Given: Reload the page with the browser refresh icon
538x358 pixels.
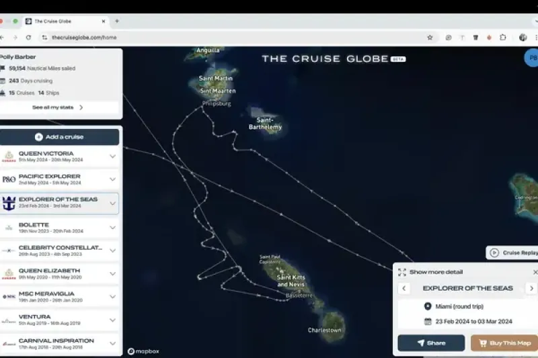Looking at the screenshot, I should click(x=28, y=38).
